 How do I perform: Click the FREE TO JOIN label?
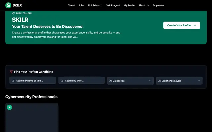[24, 13]
